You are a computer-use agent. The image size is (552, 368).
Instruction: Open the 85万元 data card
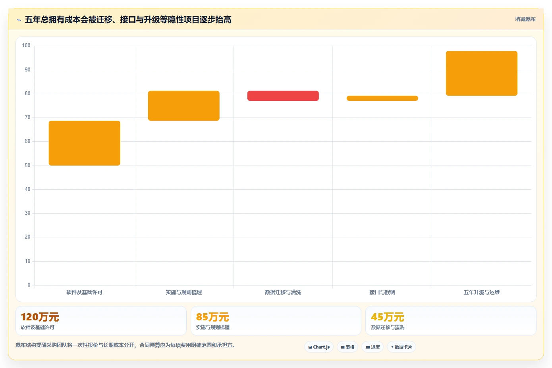point(276,321)
